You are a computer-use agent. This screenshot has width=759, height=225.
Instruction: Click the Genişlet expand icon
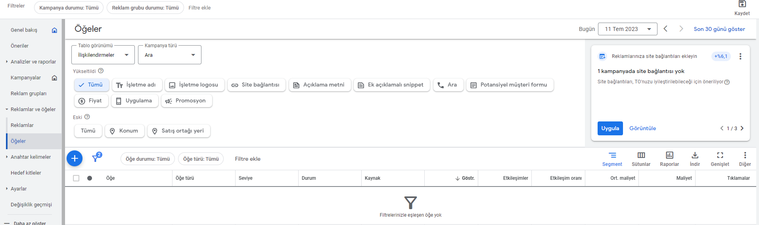tap(720, 155)
